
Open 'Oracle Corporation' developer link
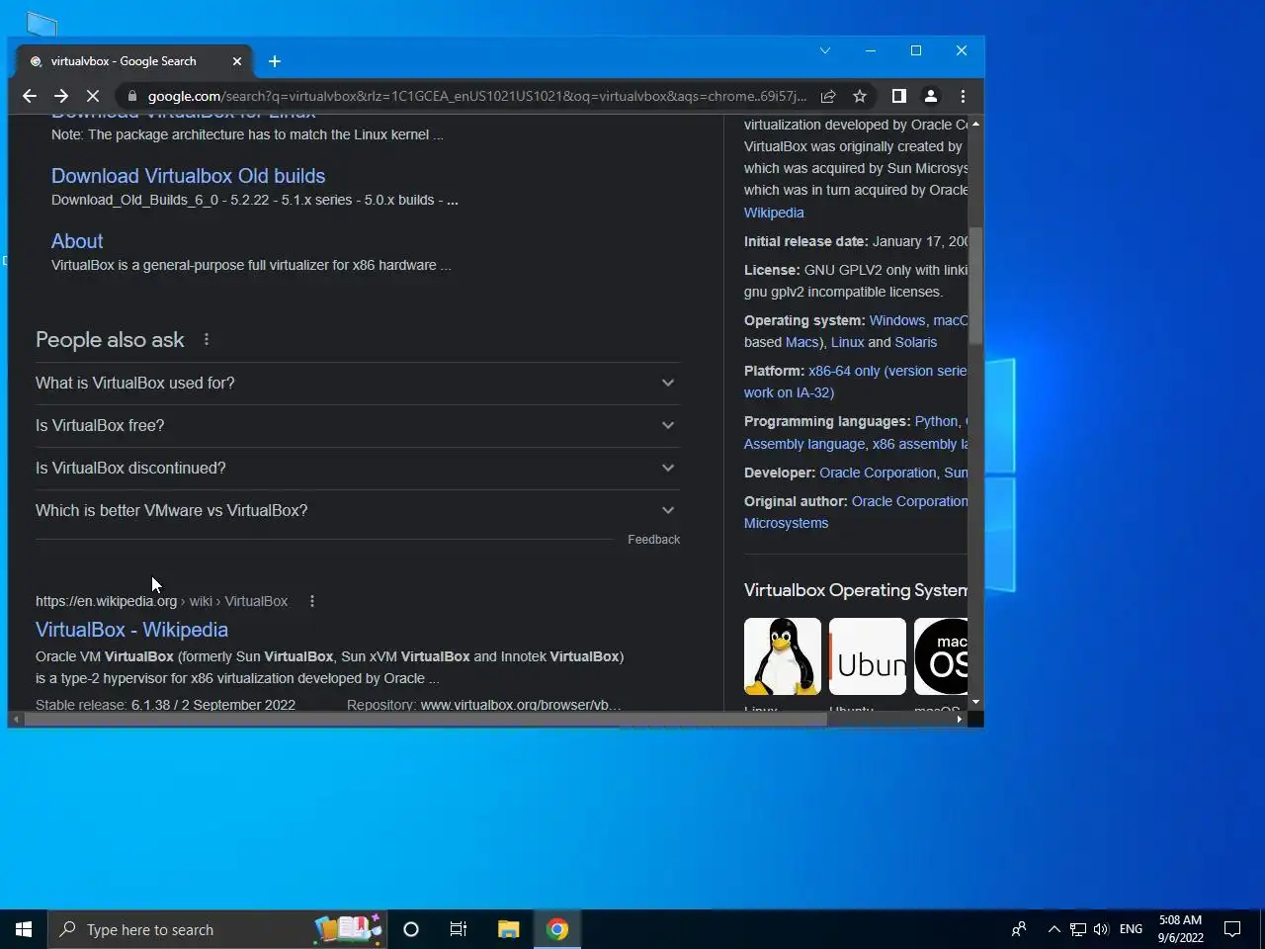click(x=878, y=473)
